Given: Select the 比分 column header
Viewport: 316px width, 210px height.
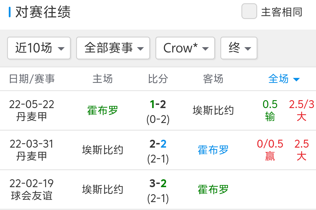Looking at the screenshot, I should tap(158, 79).
